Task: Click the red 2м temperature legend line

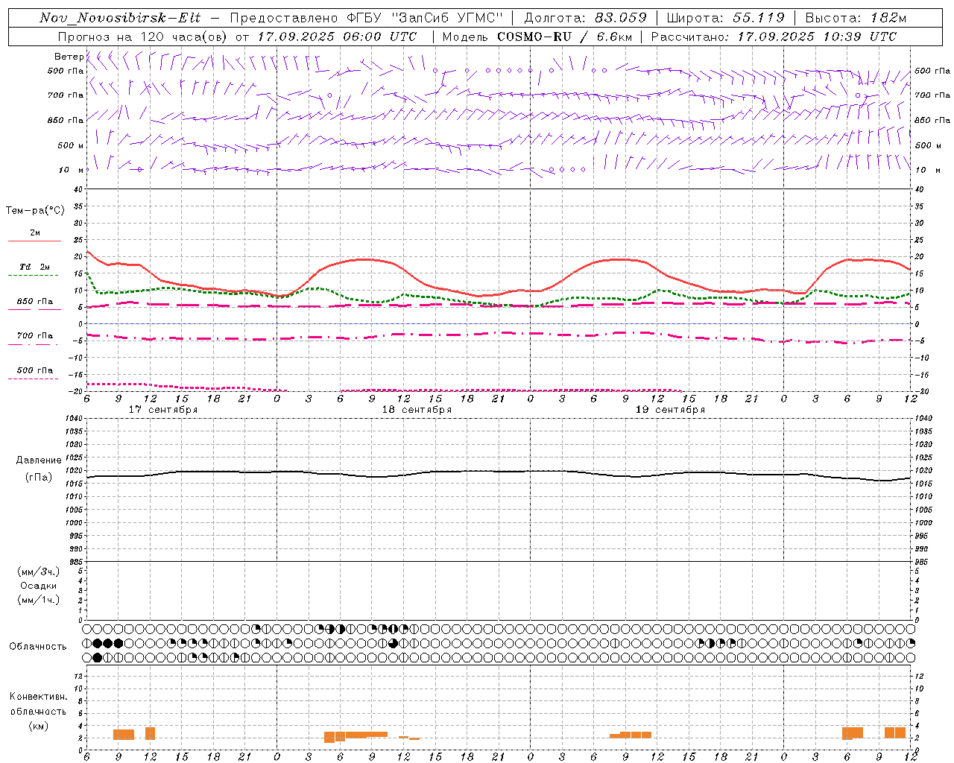Action: coord(34,241)
